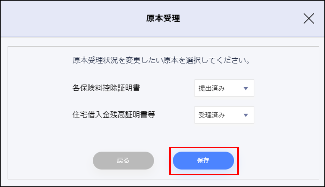Screen dimensions: 325x187
Task: Open the 住宅借入金残高証明書等 status dropdown
Action: [x=224, y=115]
